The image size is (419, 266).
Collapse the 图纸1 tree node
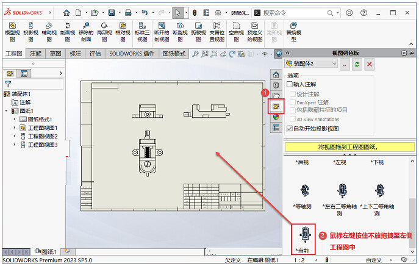coord(6,111)
